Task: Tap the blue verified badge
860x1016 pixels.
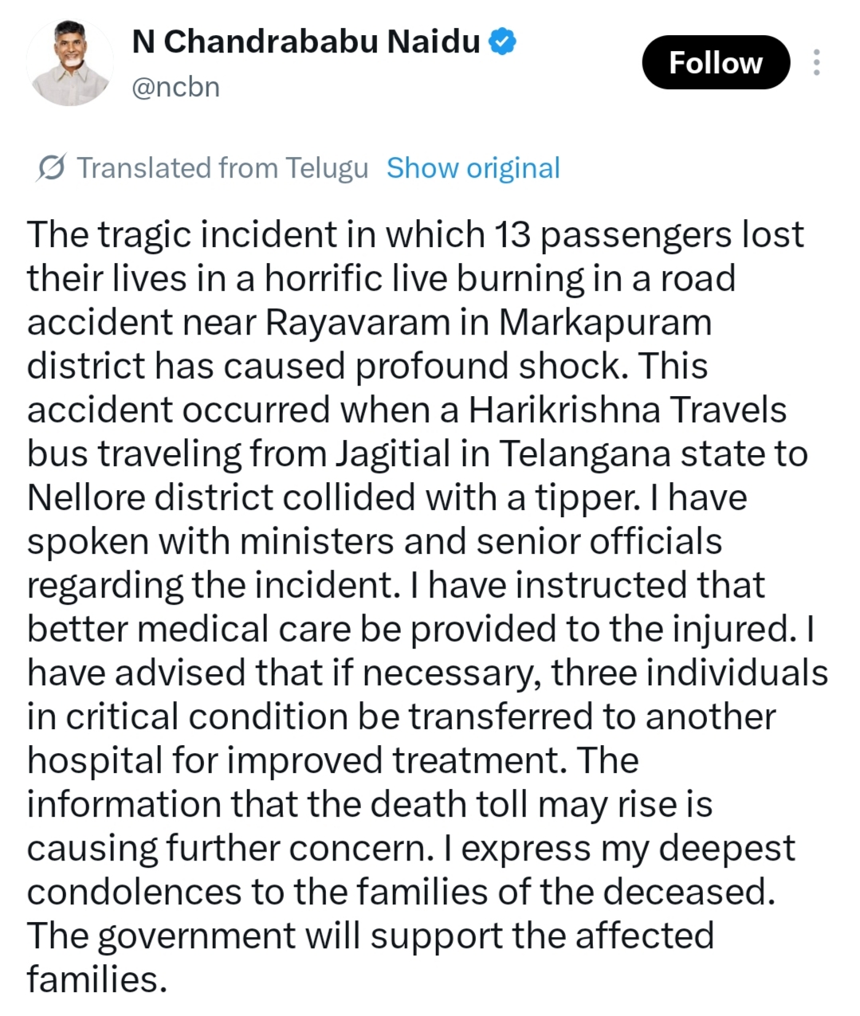Action: 502,41
